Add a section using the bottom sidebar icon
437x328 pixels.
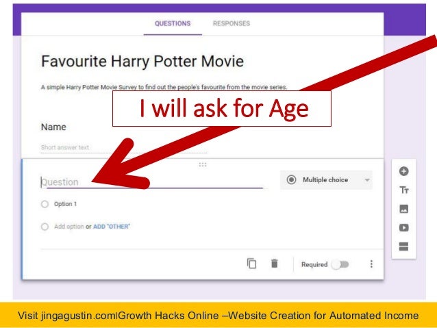(403, 247)
